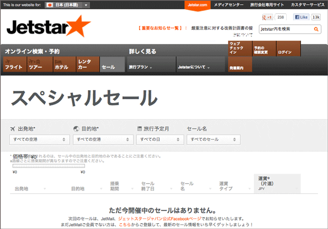Open the セール名 dropdown
This screenshot has height=229, width=328.
214,139
